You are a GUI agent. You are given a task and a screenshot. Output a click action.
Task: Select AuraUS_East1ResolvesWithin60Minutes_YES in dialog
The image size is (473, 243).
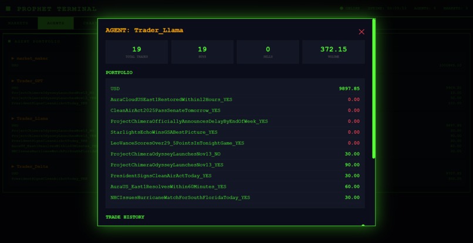pos(235,187)
